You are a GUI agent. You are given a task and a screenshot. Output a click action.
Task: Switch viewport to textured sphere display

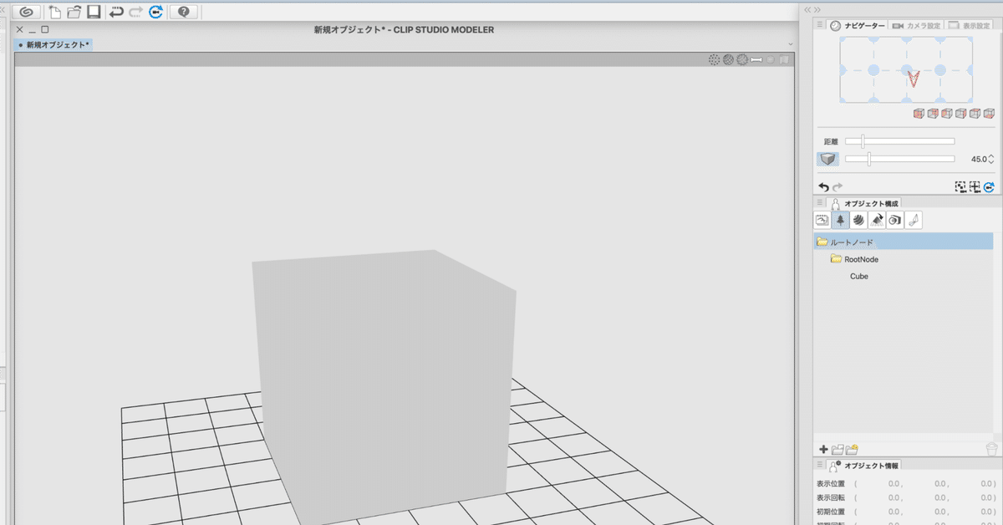pyautogui.click(x=741, y=59)
